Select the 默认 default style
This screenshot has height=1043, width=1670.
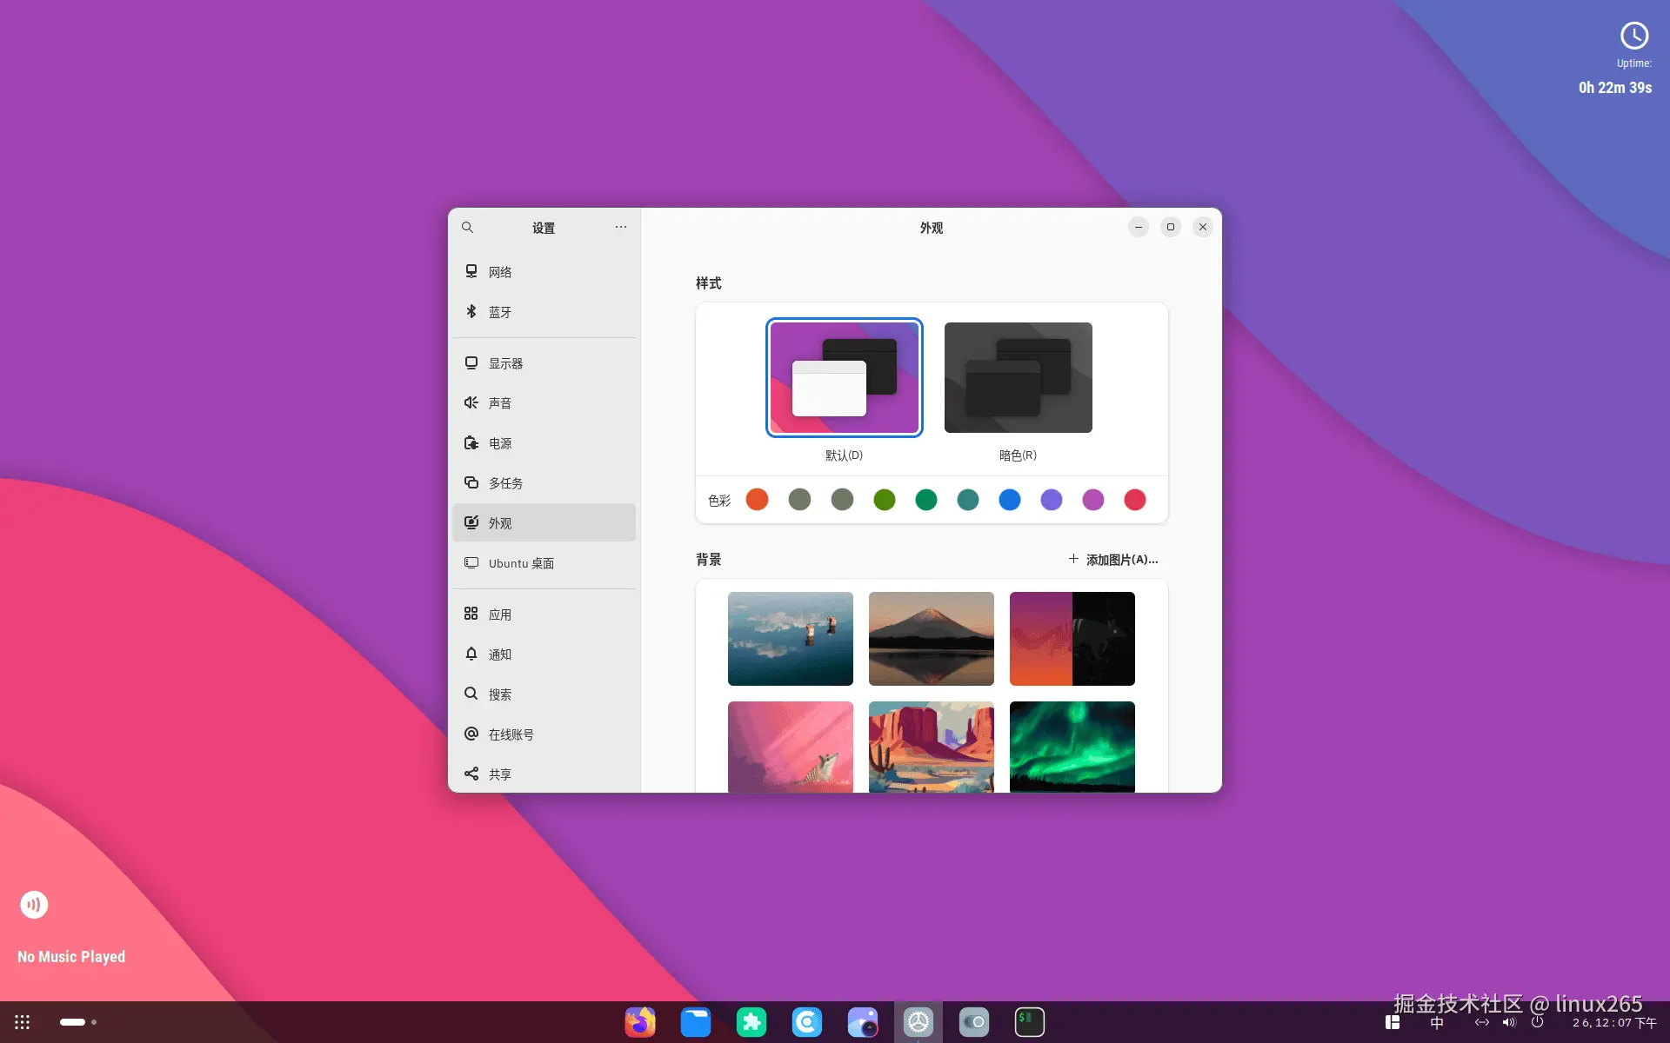tap(844, 377)
